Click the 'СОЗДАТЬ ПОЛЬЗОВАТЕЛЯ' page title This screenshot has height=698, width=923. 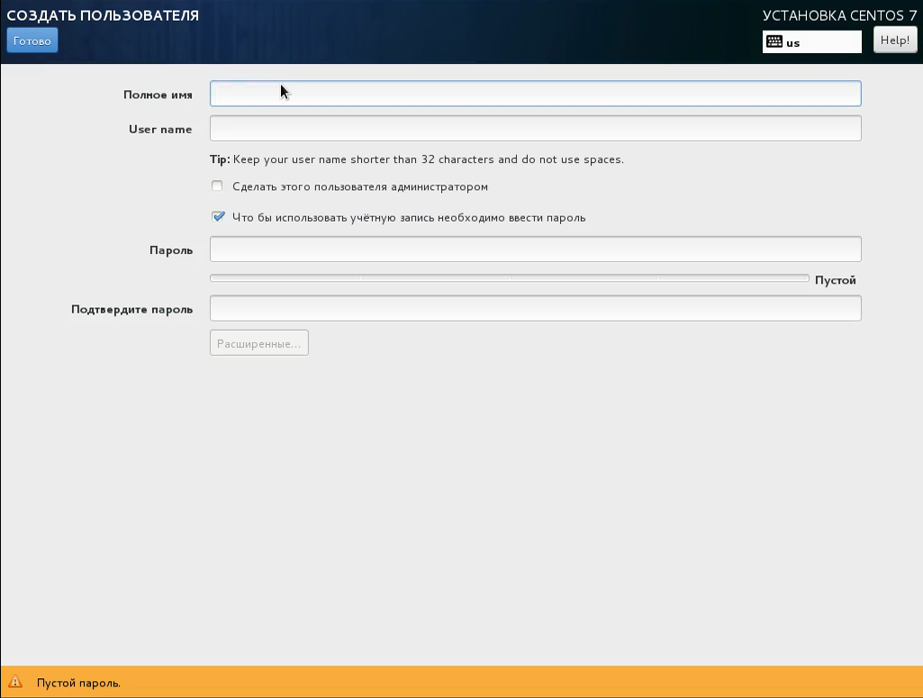[103, 15]
